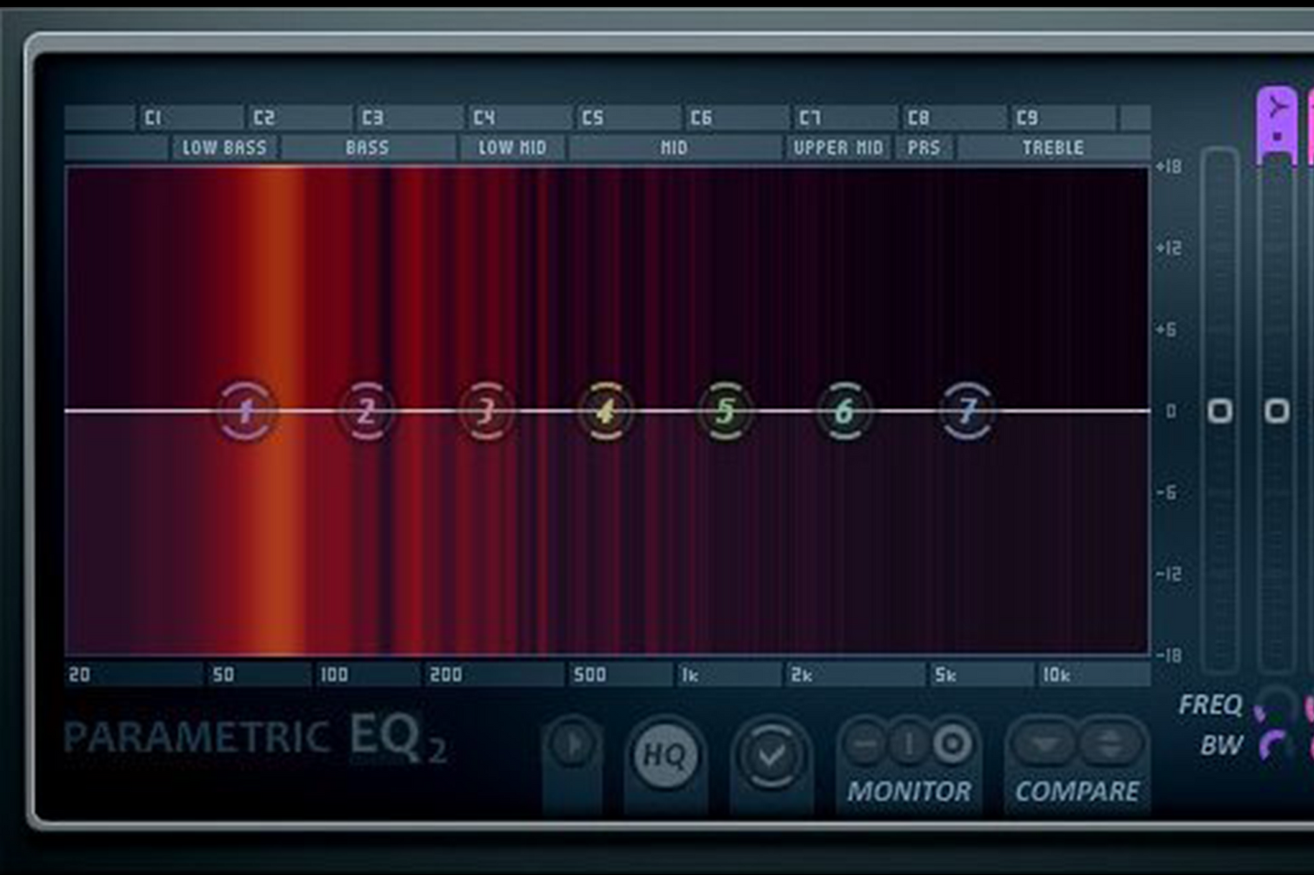Turn the band 1 FREQ knob
Viewport: 1314px width, 875px height.
tap(1277, 705)
